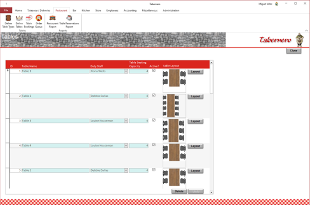Open the Define Tables tool
The width and height of the screenshot is (310, 205).
point(19,21)
